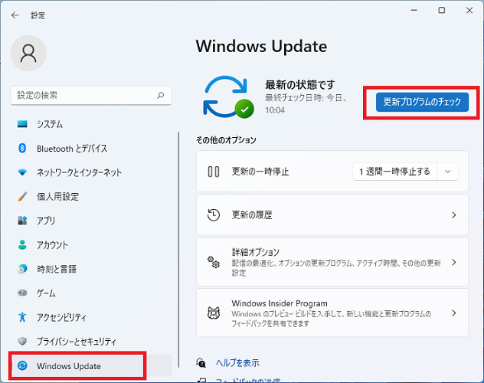Select プライバシーとセキュリティ menu item

[91, 342]
